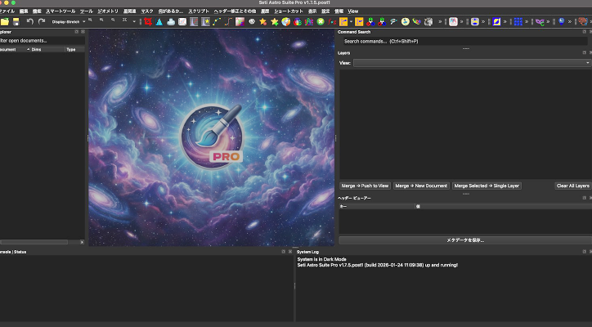Screen dimensions: 592x327
Task: Expand overflow chevron beside the wolf icon
Action: pos(441,21)
